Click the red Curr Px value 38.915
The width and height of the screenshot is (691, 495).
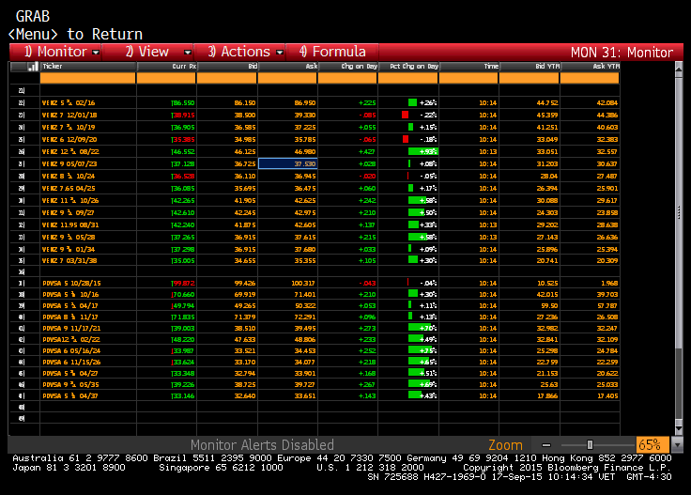[x=183, y=115]
